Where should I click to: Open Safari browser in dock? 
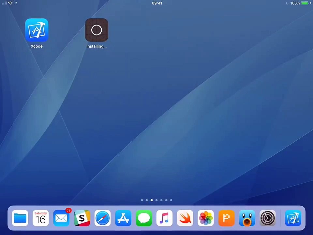point(102,218)
